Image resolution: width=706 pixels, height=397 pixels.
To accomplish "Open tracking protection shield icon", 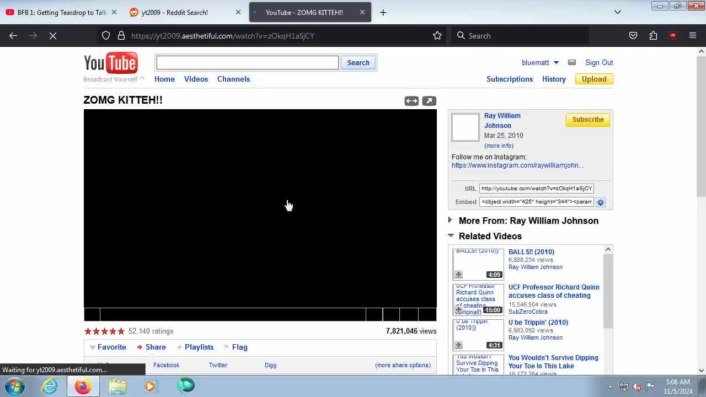I will 106,36.
